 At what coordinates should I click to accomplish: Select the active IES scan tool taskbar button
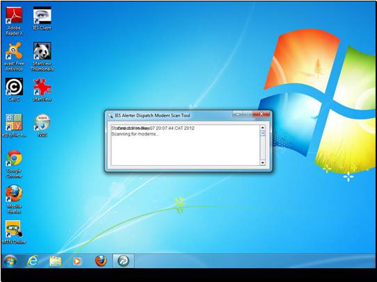tap(123, 261)
